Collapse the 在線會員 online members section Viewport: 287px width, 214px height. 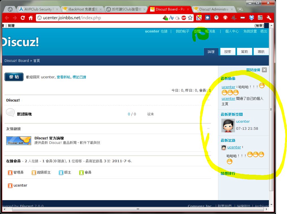208,161
